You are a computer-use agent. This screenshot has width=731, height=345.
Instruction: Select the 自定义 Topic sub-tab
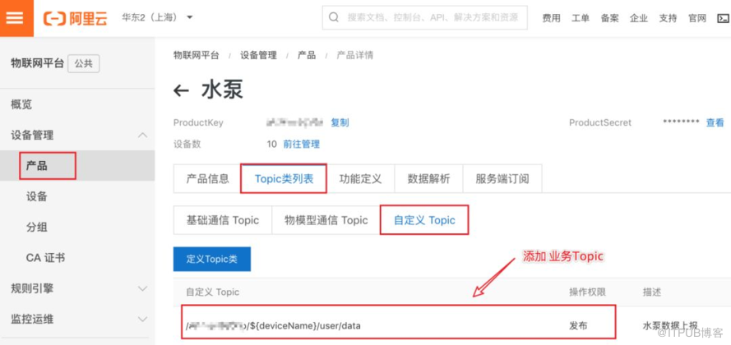(x=424, y=220)
